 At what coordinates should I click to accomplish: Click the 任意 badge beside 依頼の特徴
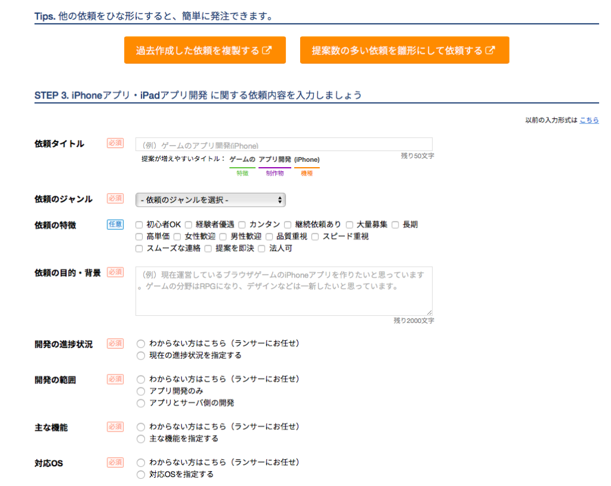115,224
